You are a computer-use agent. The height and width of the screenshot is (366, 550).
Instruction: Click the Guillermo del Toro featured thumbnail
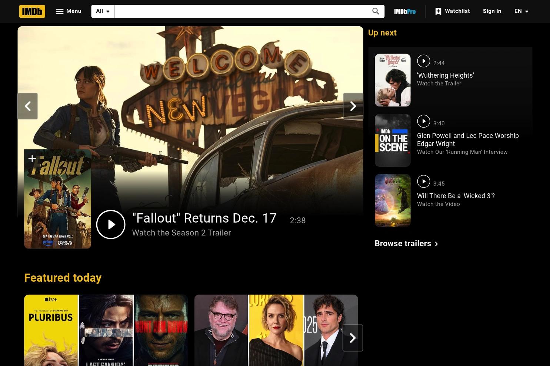click(x=221, y=330)
